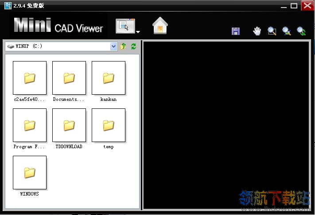Select the Documents... folder thumbnail
This screenshot has height=215, width=315.
[69, 78]
